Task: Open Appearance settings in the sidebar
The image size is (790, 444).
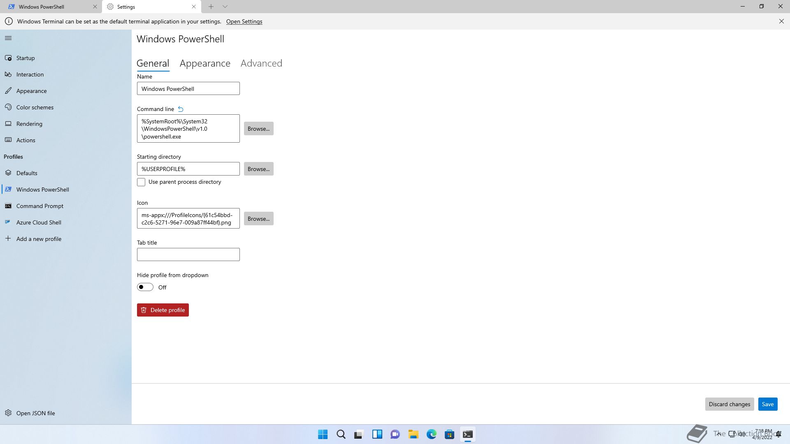Action: tap(66, 91)
